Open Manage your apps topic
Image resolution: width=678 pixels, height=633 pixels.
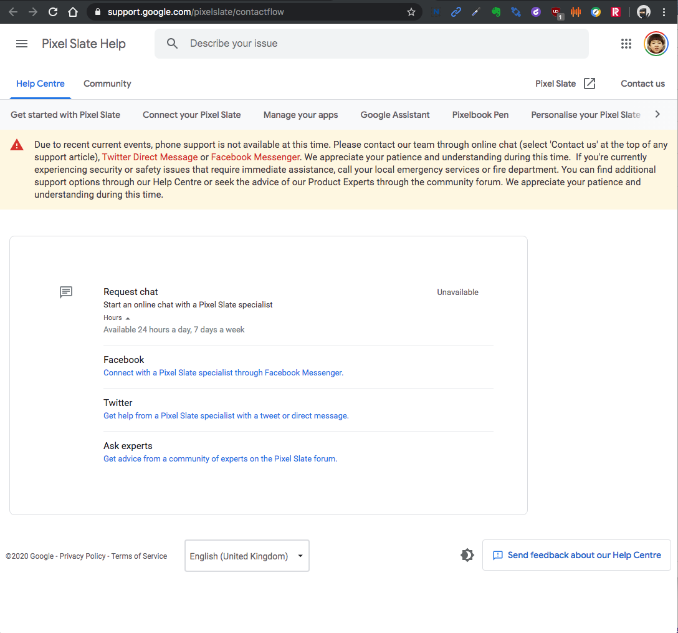coord(300,115)
